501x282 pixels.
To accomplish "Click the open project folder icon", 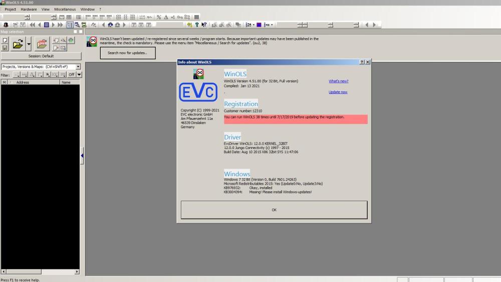I will (x=18, y=44).
